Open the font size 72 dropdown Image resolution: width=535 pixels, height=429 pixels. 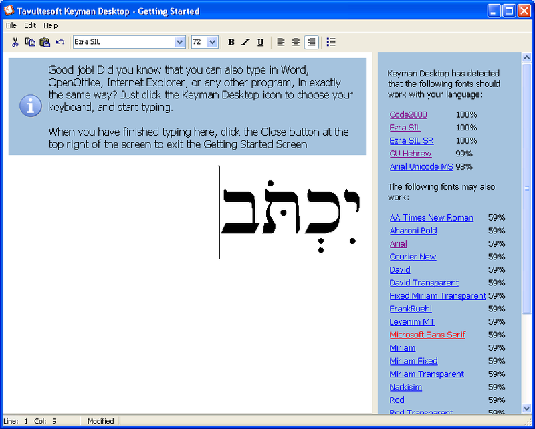click(212, 42)
